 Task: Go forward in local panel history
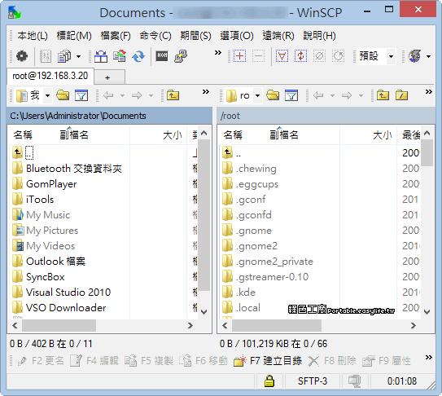point(137,95)
